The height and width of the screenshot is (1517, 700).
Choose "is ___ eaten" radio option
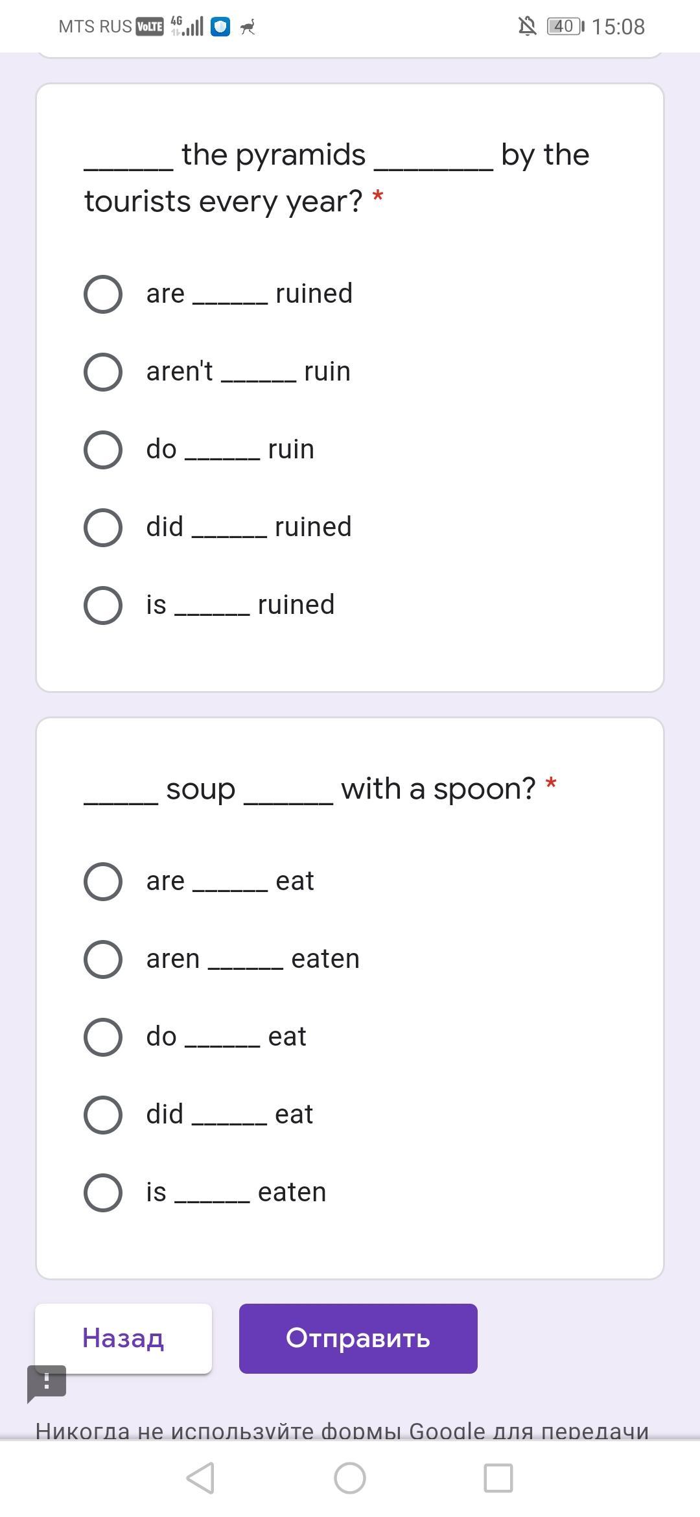[103, 1193]
